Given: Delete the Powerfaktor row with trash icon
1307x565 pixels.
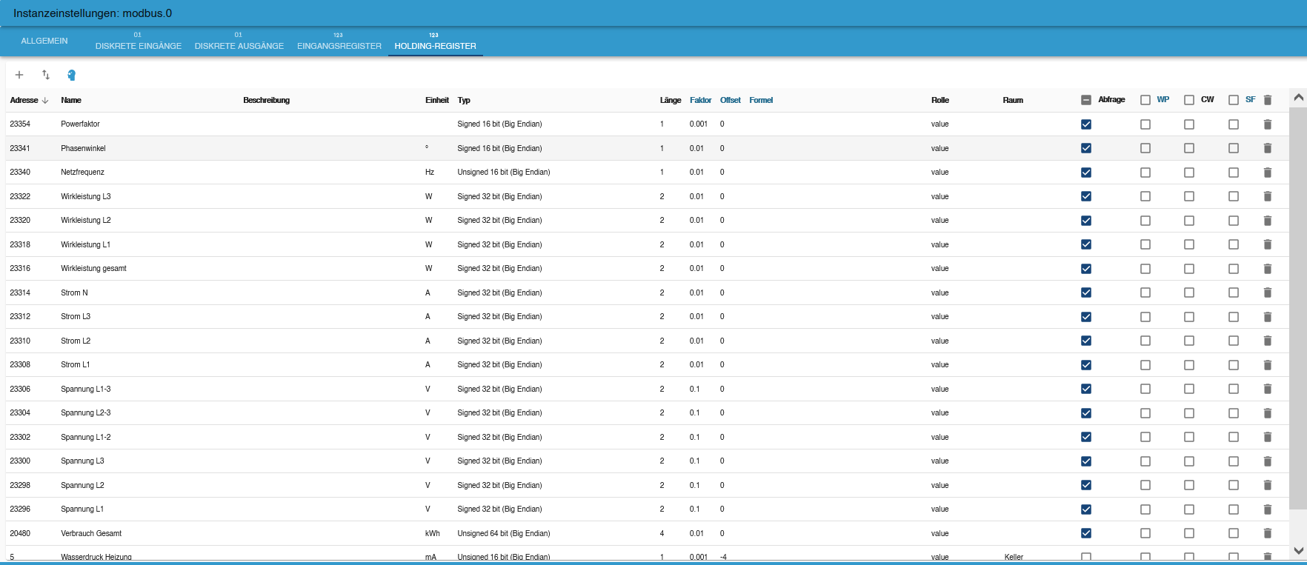Looking at the screenshot, I should pos(1267,124).
